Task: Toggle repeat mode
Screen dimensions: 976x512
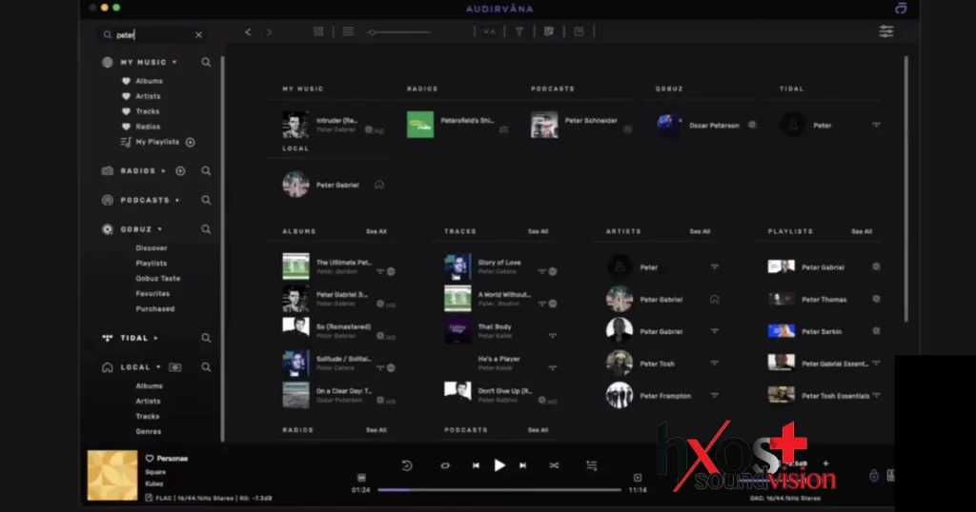Action: click(445, 465)
